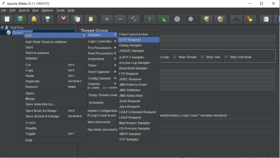Click the Save floppy disk icon
The image size is (280, 158).
(x=47, y=19)
